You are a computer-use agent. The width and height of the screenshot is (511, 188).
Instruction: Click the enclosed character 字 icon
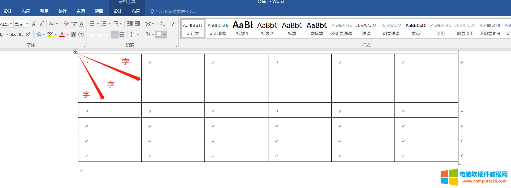coord(81,34)
